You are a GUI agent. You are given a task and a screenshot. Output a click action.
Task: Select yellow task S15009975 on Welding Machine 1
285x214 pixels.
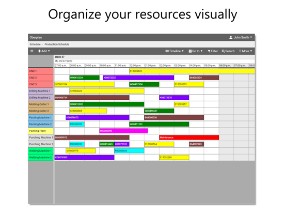tap(81, 150)
